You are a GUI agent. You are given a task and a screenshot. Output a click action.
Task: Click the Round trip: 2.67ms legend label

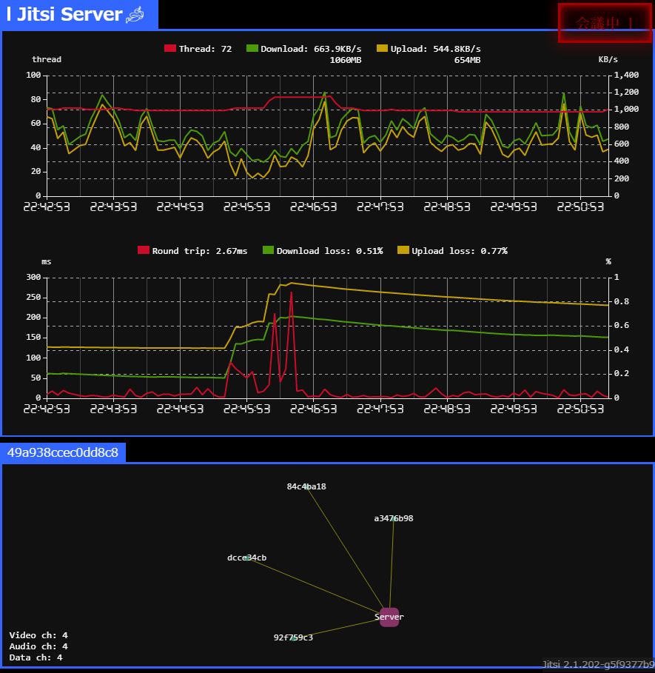click(199, 251)
